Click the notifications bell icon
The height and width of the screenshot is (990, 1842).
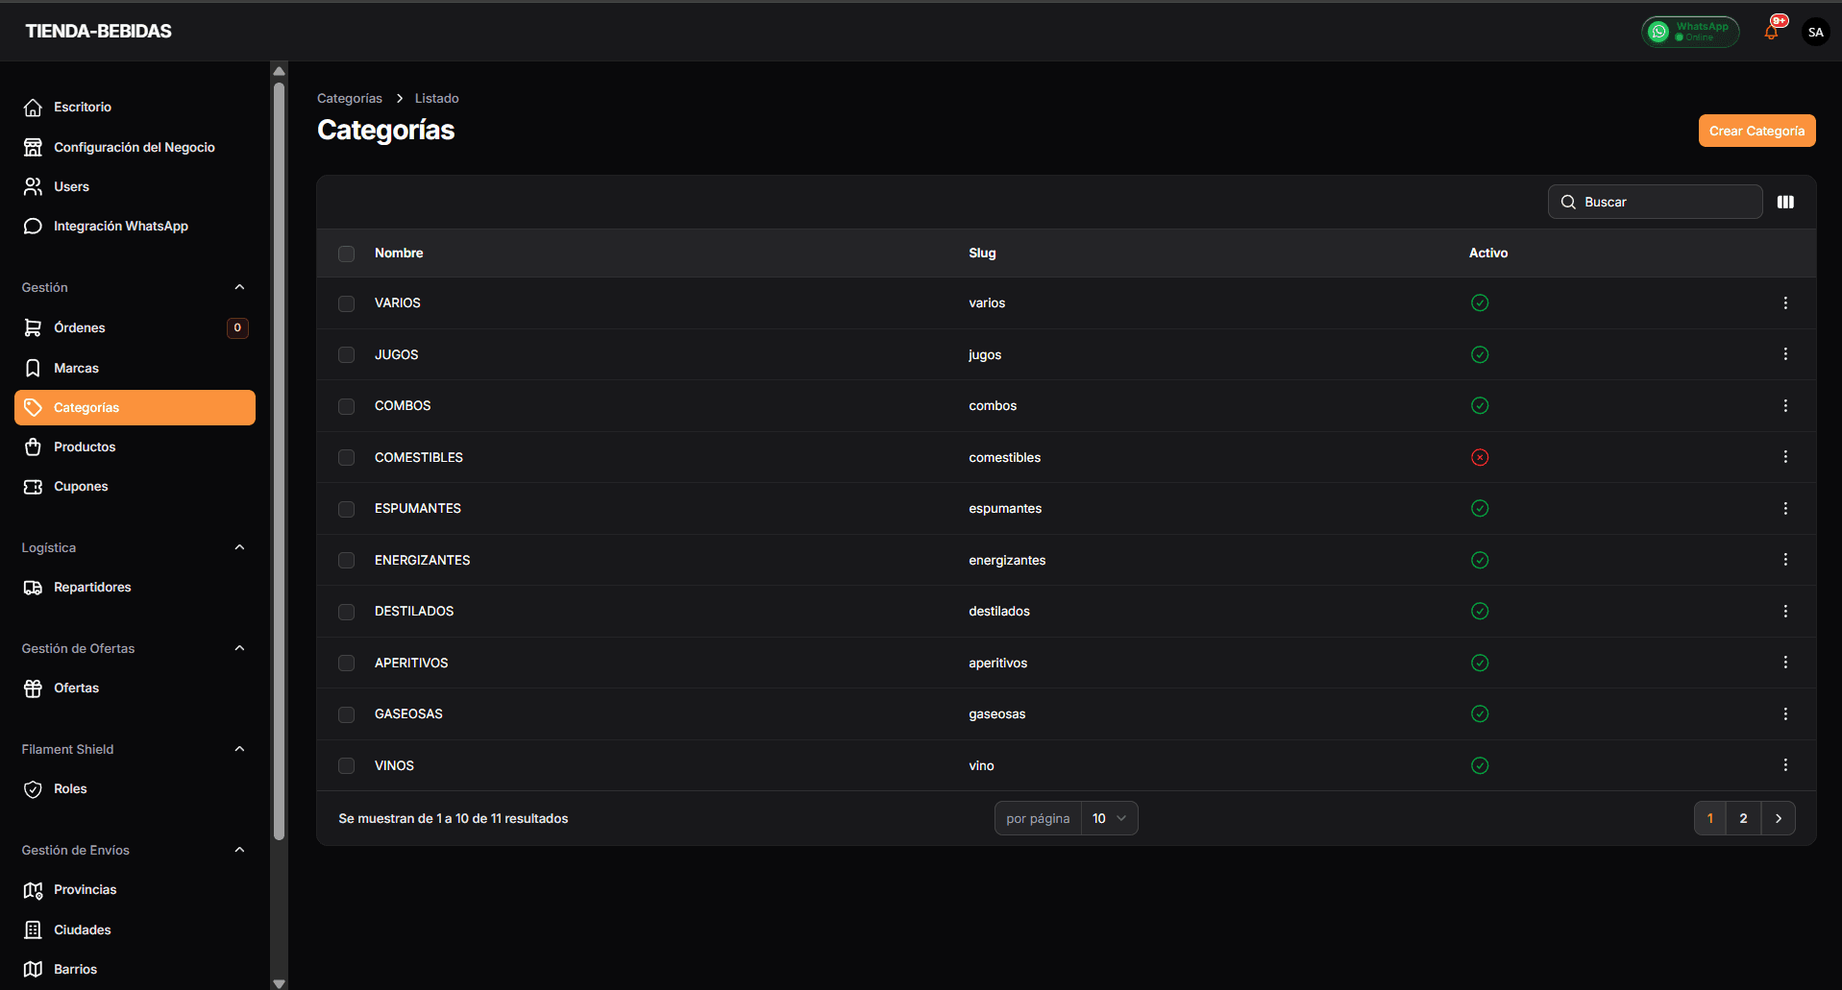(x=1771, y=32)
